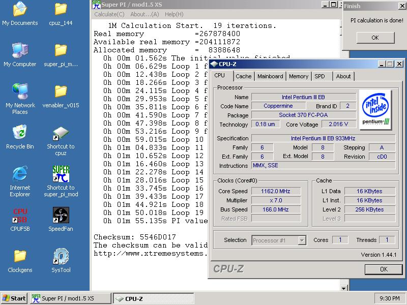Click the Brand ID value 2
Screen dimensions: 407x305
point(347,106)
